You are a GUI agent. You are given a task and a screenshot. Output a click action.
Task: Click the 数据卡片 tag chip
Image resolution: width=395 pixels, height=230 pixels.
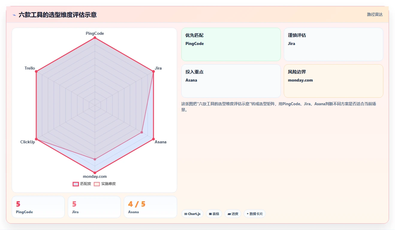click(x=255, y=214)
